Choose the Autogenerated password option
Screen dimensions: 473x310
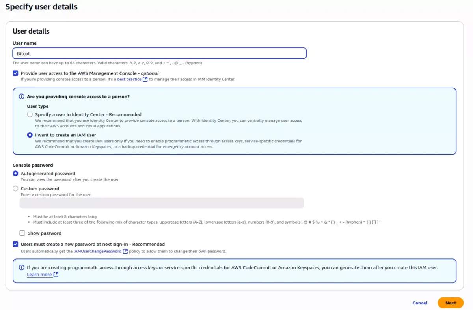coord(15,173)
